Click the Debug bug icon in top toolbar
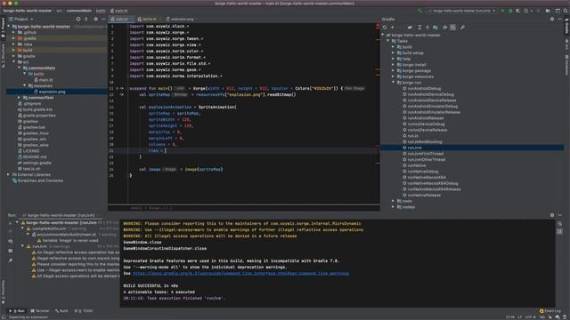This screenshot has width=570, height=320. tap(510, 11)
